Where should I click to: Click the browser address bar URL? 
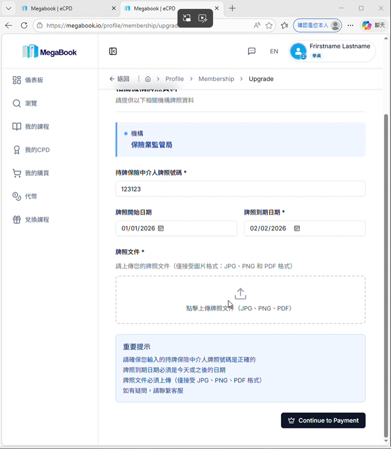(x=112, y=25)
